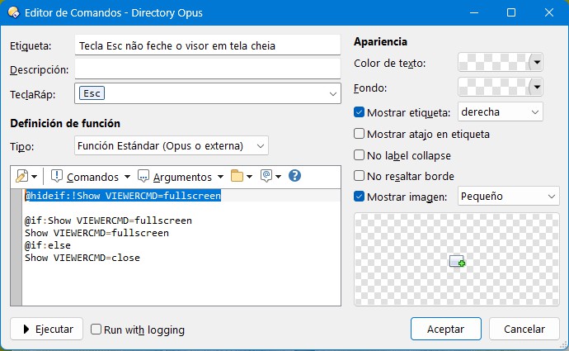Screen dimensions: 569x351
Task: Click the 'Show VIEWERCMD=close' line
Action: (82, 258)
